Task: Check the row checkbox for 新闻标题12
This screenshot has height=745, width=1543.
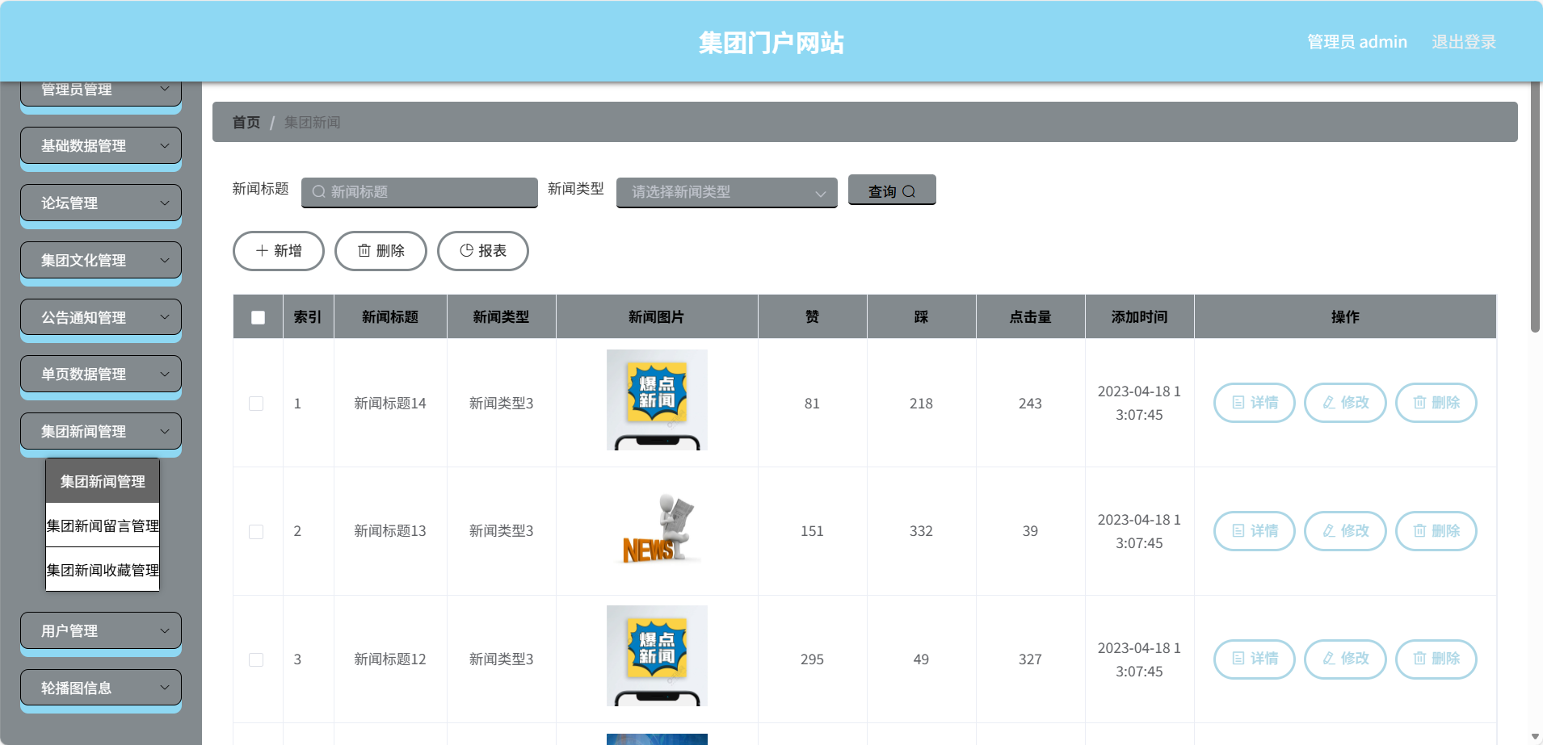Action: (256, 659)
